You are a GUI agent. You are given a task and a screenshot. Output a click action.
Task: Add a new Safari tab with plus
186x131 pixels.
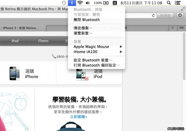[x=173, y=28]
